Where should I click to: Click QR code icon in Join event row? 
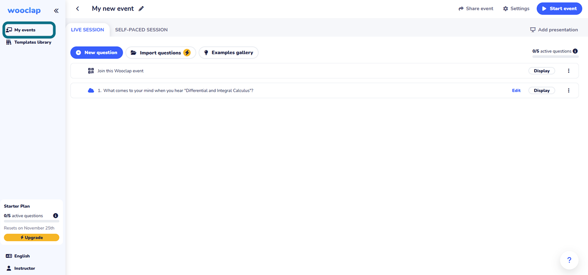point(91,71)
